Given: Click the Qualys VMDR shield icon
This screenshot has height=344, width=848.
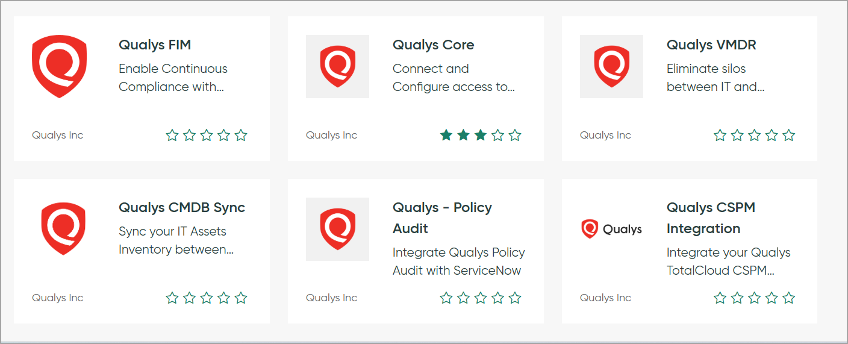Looking at the screenshot, I should point(611,66).
